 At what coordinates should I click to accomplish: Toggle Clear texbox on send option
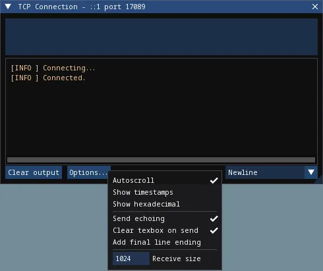165,230
